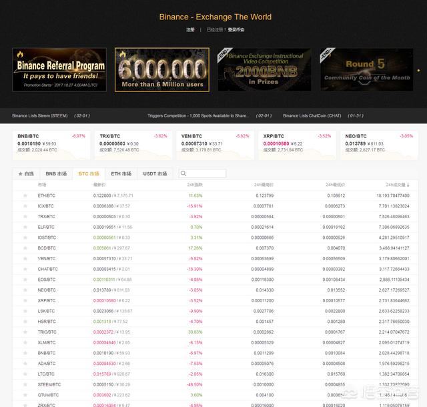This screenshot has width=427, height=407.
Task: Switch to BNB market tab
Action: pos(56,173)
